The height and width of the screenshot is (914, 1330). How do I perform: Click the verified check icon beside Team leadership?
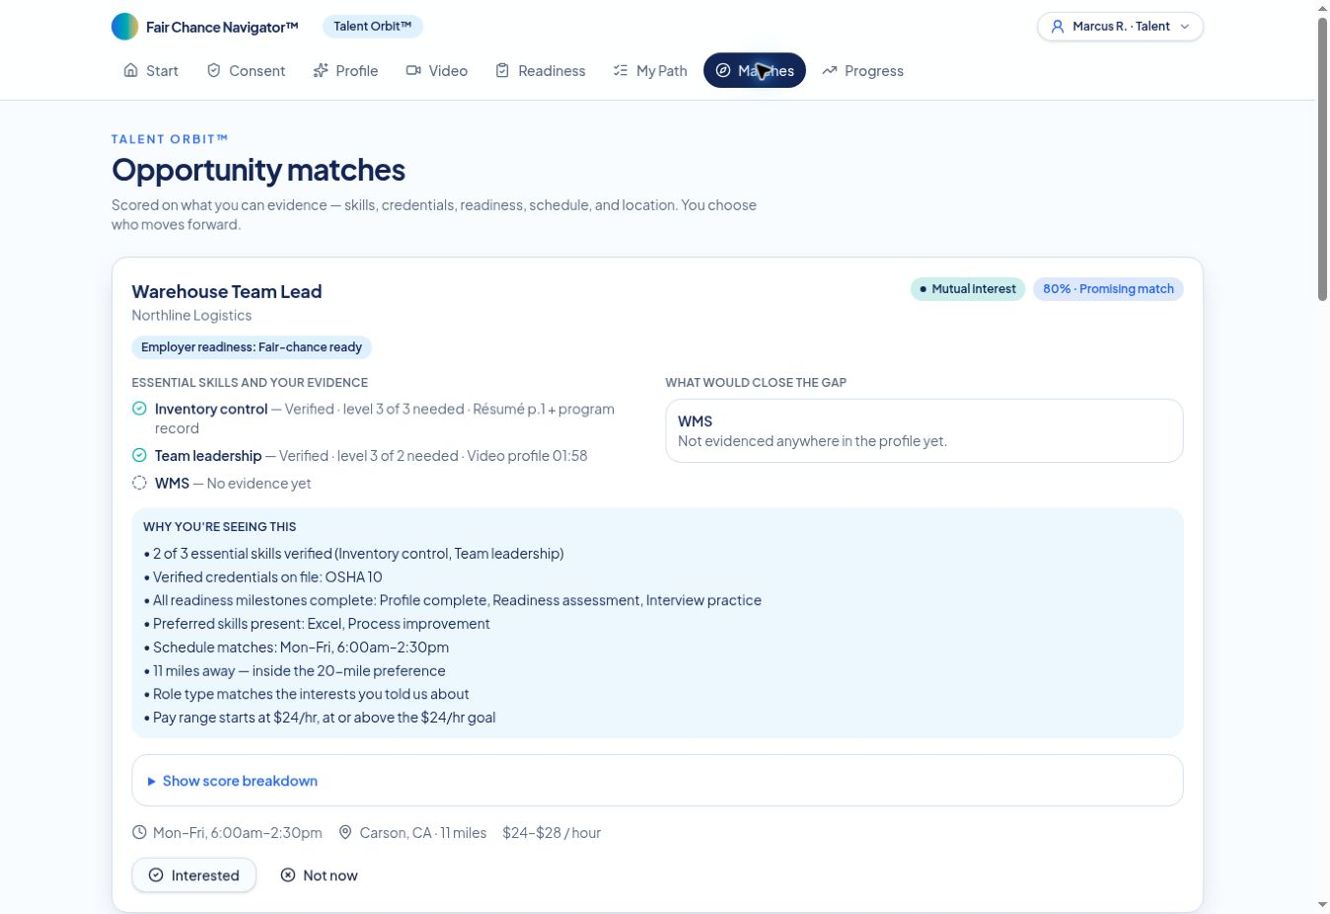[x=139, y=455]
